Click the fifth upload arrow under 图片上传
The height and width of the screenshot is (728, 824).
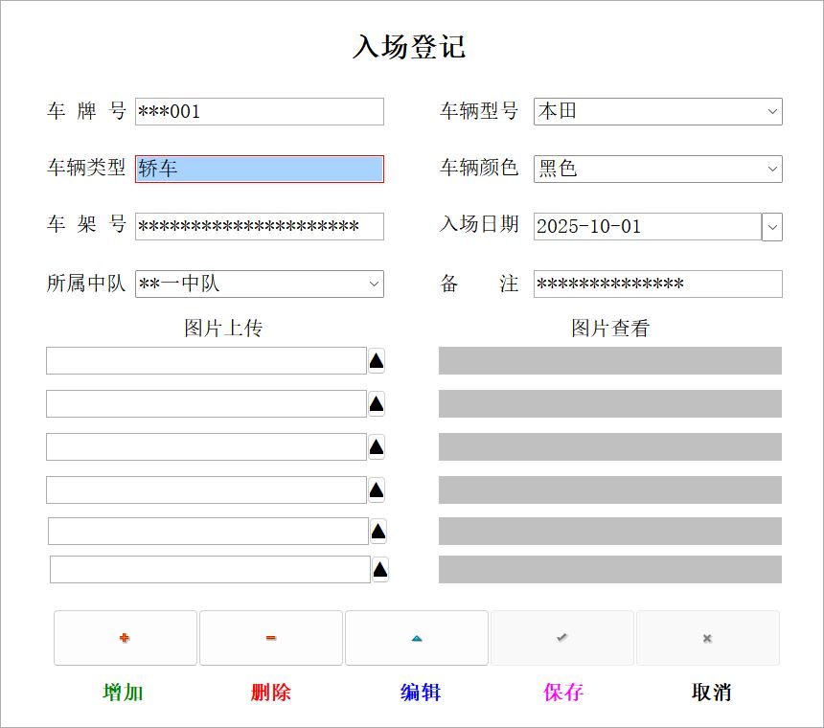(x=378, y=531)
